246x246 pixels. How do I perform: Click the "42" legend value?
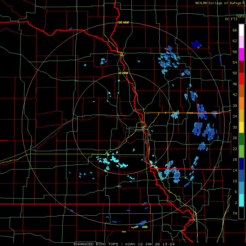[x=235, y=95]
